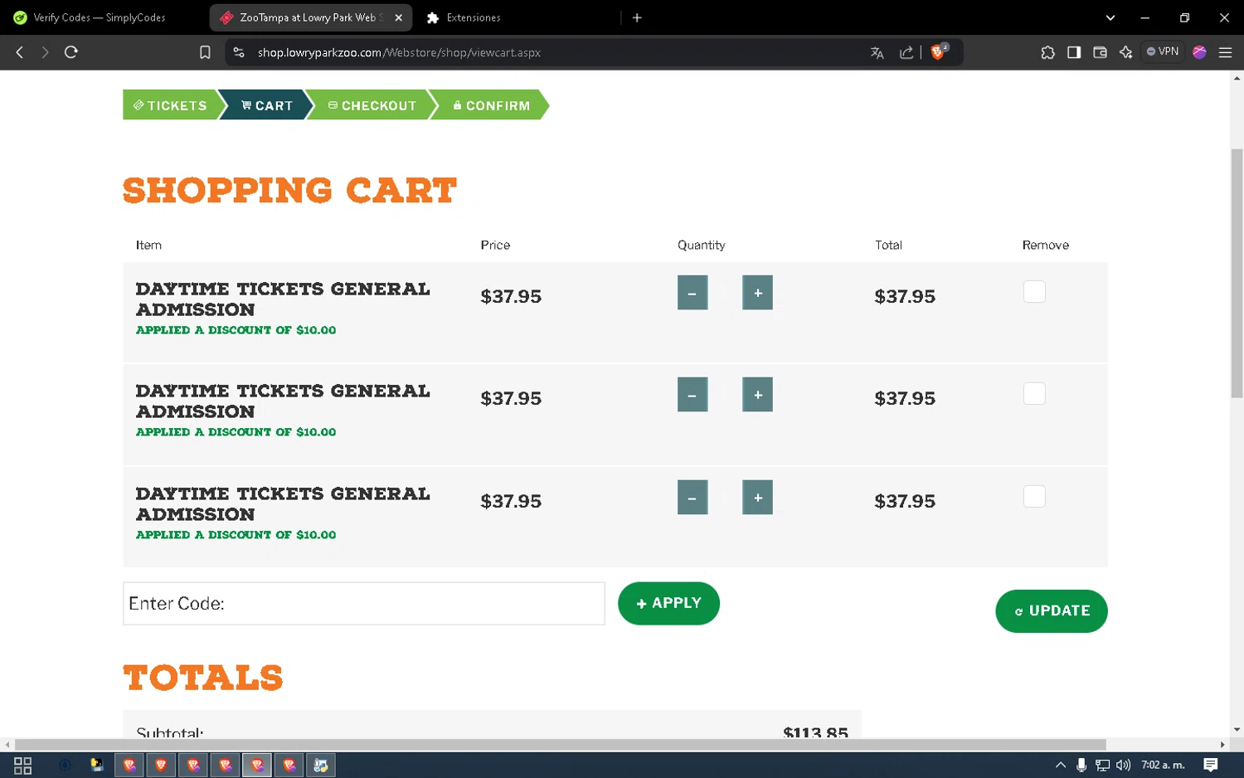Click the $113.85 subtotal amount
The width and height of the screenshot is (1244, 778).
(815, 732)
